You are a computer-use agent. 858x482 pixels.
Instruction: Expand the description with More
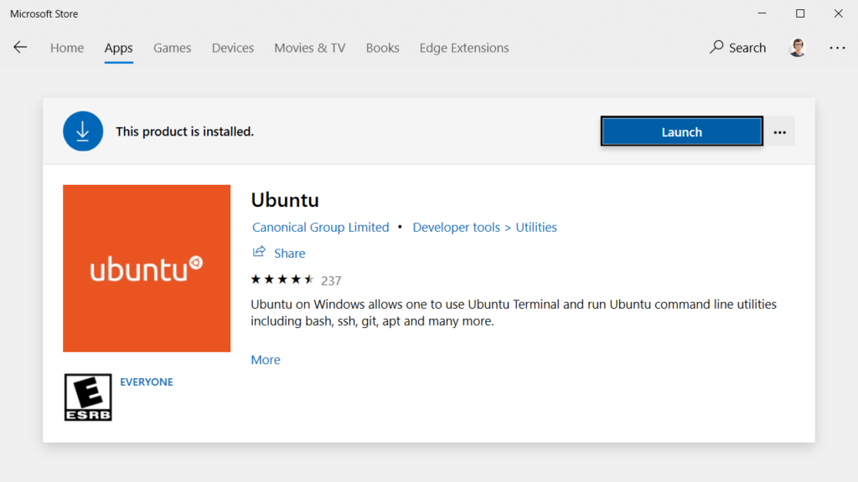pyautogui.click(x=266, y=360)
